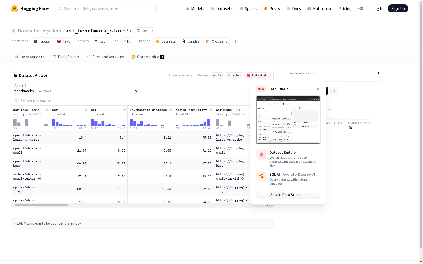Go to the Community tab
Screen dimensions: 423x264
148,57
